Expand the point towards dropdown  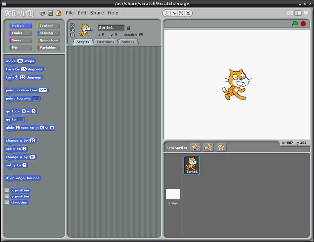36,99
